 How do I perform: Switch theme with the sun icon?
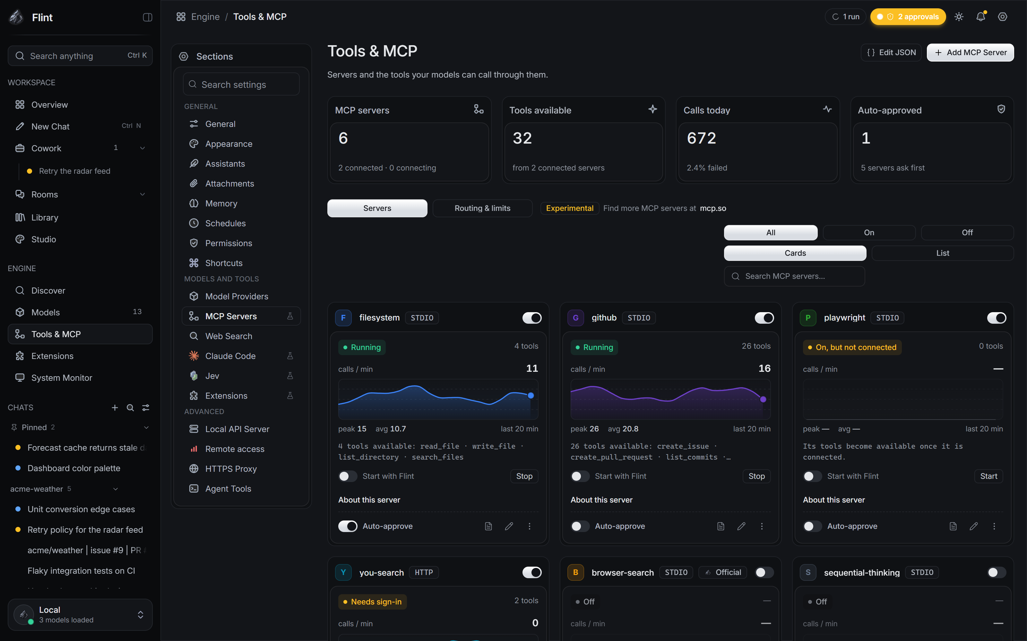[959, 17]
